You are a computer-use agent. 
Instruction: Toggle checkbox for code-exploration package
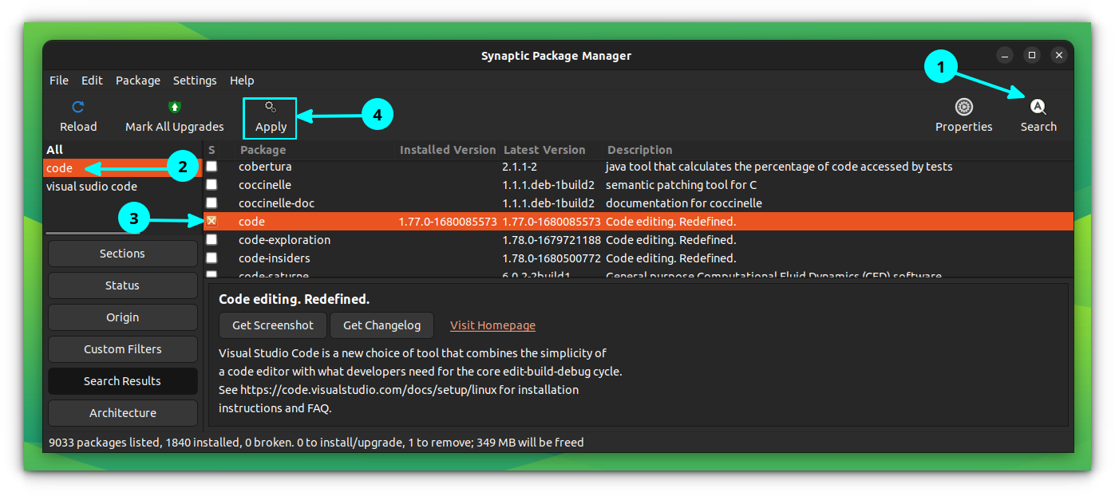[212, 240]
